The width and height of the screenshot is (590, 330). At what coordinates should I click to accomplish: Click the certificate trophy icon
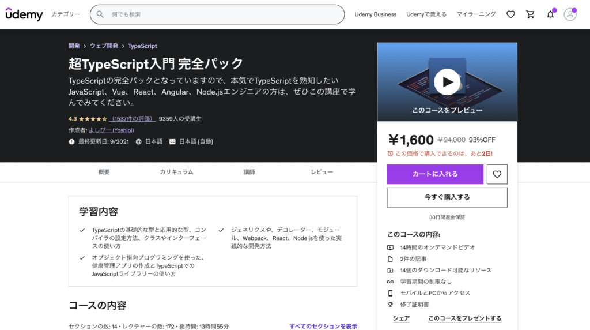(390, 305)
